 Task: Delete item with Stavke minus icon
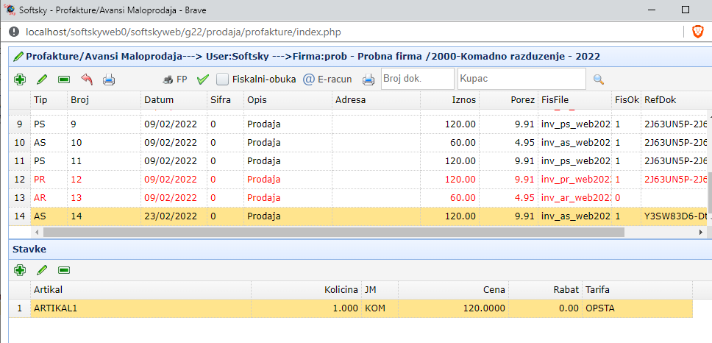tap(64, 270)
